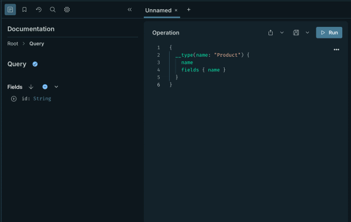Image resolution: width=351 pixels, height=222 pixels.
Task: Click the "Product" string argument
Action: (227, 55)
